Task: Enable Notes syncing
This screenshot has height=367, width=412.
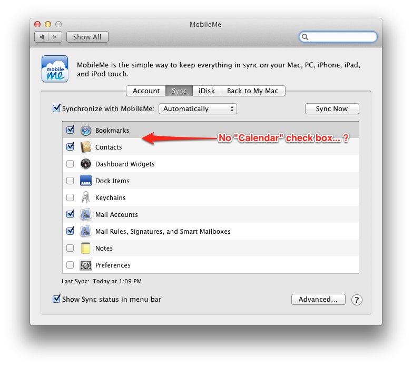Action: pos(70,248)
